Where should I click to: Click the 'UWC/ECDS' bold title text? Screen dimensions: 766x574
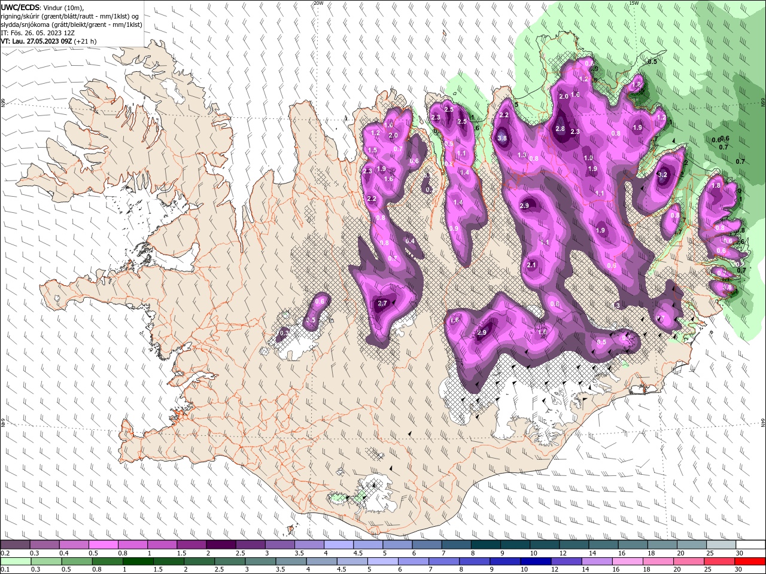tap(20, 7)
